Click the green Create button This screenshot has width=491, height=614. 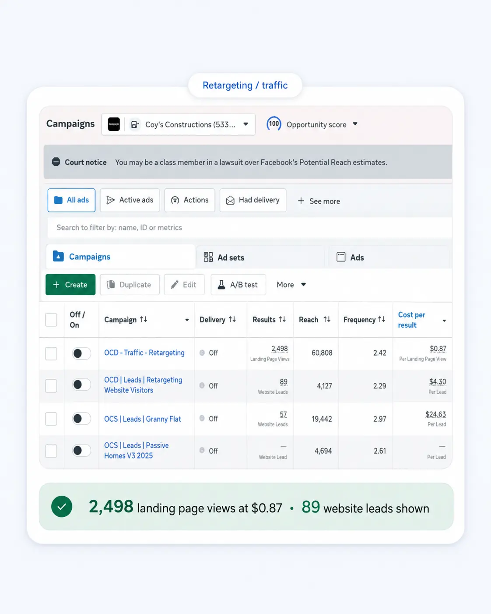[70, 285]
